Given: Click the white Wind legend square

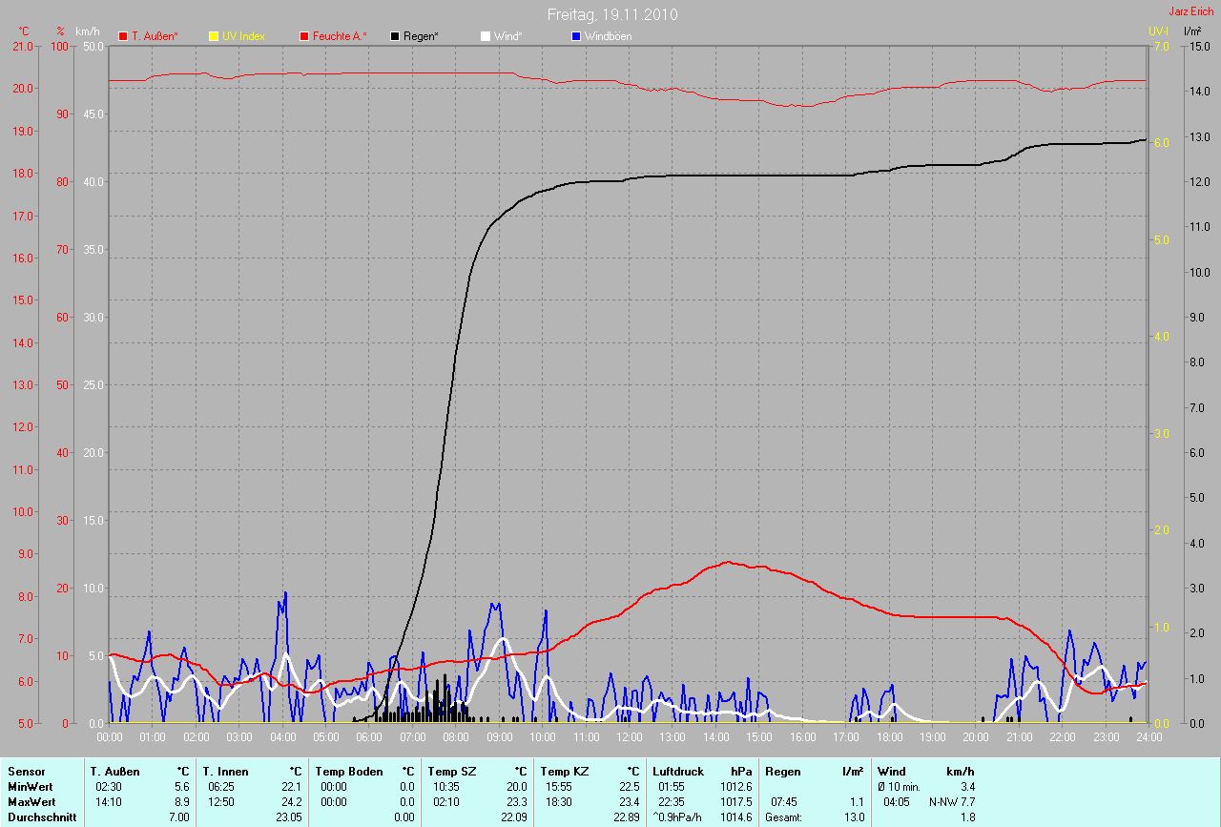Looking at the screenshot, I should [x=486, y=36].
